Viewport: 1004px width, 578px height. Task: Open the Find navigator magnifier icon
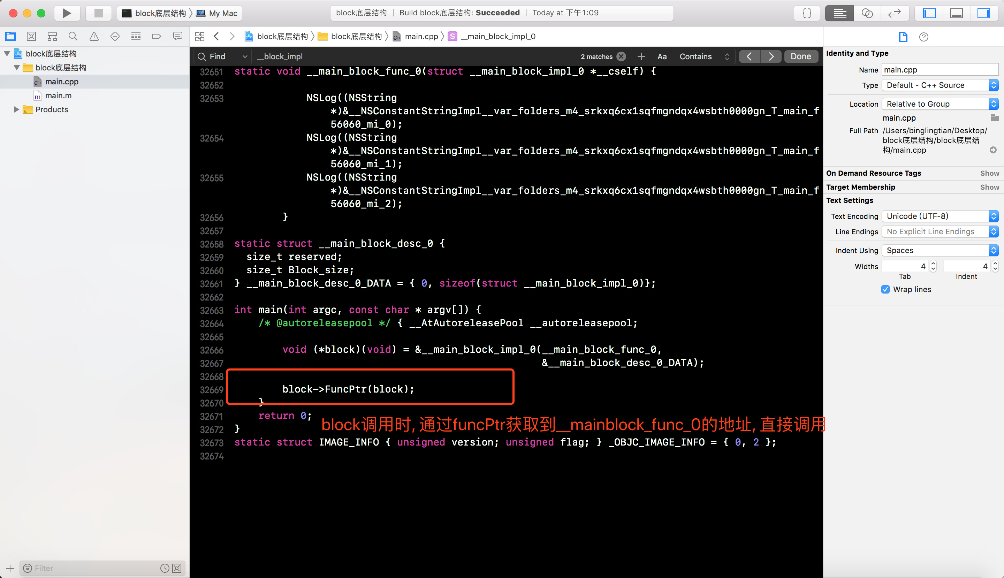point(73,37)
